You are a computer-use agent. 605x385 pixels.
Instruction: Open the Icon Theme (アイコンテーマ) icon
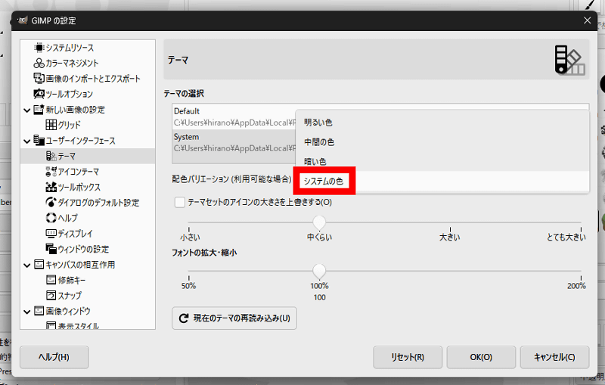(51, 172)
